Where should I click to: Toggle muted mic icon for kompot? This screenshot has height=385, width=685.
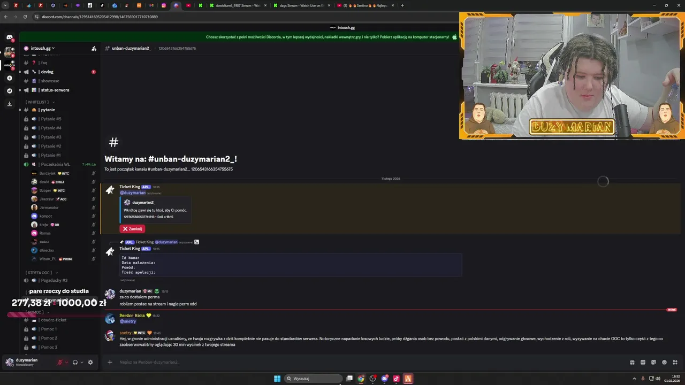click(93, 216)
